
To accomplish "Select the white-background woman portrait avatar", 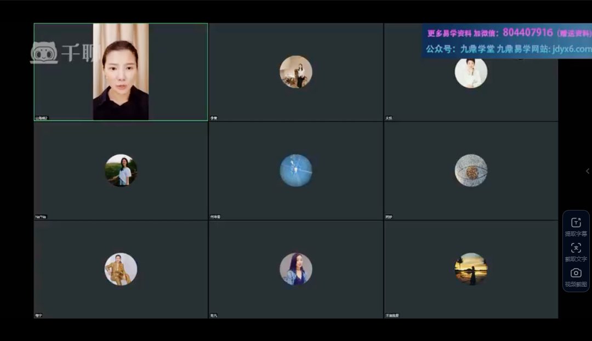I will click(x=471, y=72).
